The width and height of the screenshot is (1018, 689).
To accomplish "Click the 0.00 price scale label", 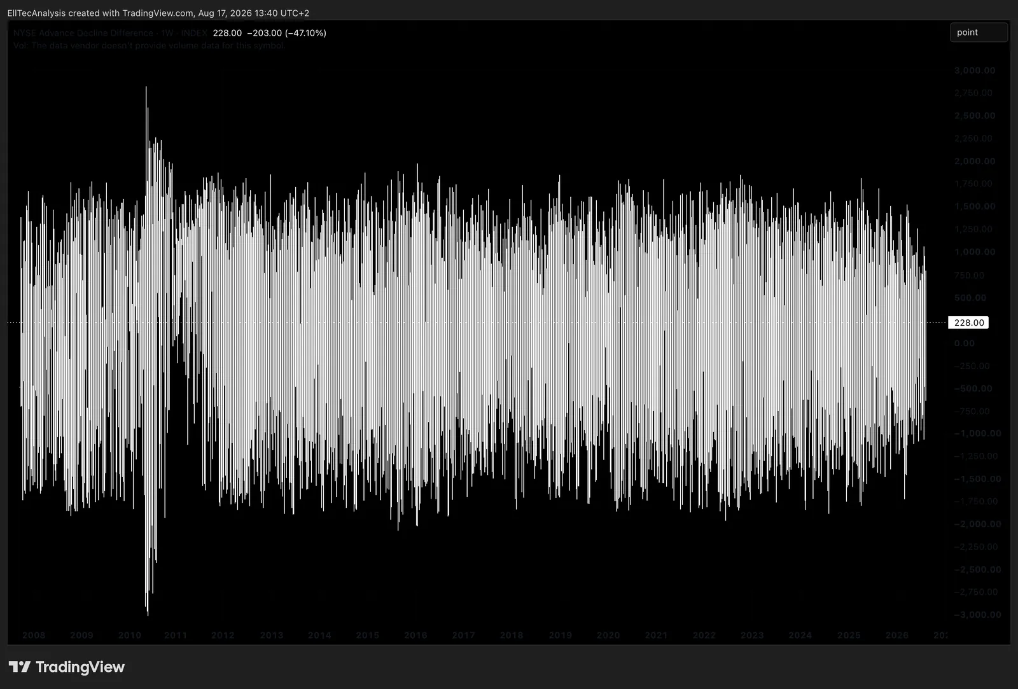I will [965, 343].
